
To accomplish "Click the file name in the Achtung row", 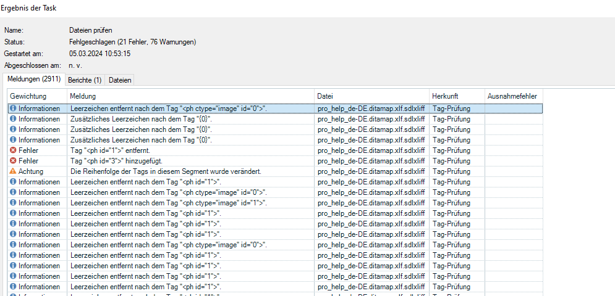I will (x=371, y=171).
